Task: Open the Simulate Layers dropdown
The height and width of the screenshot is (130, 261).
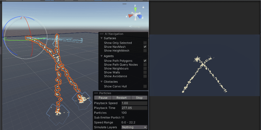Action: pyautogui.click(x=134, y=127)
